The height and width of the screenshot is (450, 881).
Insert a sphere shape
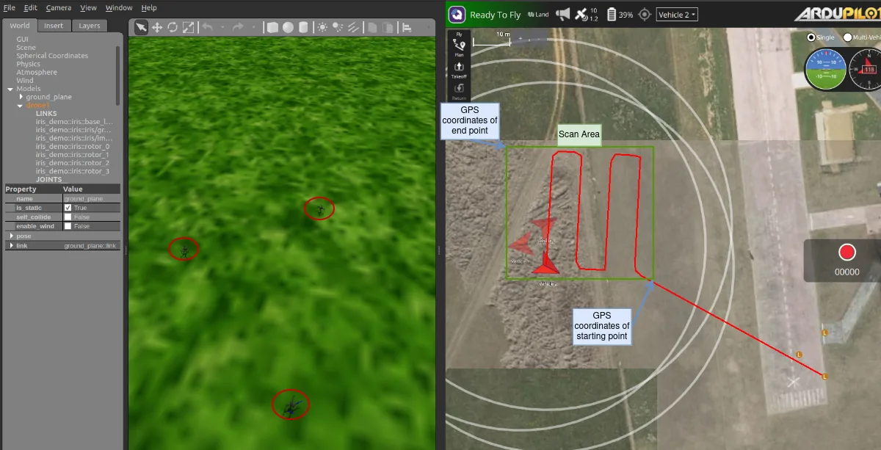pyautogui.click(x=288, y=27)
